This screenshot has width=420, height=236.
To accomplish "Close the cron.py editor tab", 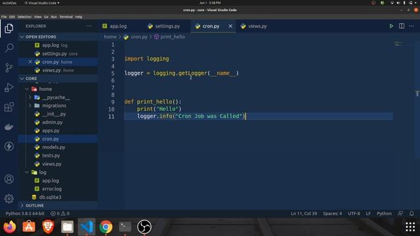I will pos(230,26).
